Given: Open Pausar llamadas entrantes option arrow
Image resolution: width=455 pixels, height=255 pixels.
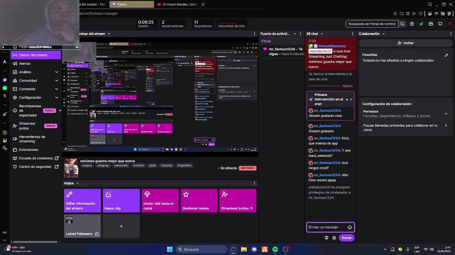Looking at the screenshot, I should [446, 125].
